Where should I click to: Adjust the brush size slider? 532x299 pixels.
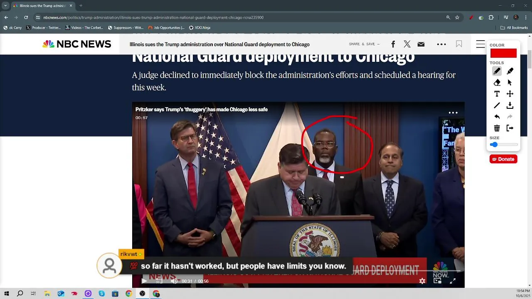pyautogui.click(x=504, y=145)
